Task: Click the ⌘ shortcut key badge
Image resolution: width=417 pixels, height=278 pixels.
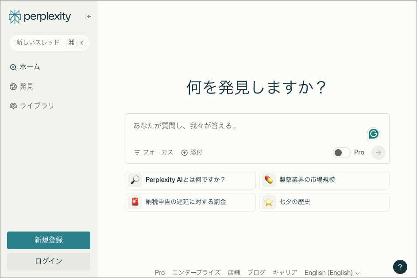Action: (71, 42)
